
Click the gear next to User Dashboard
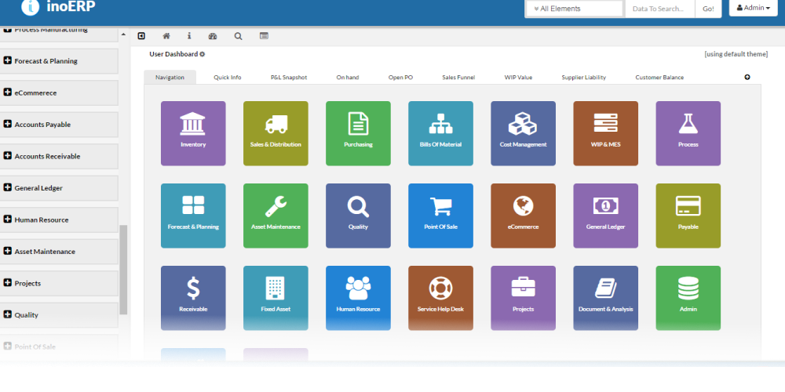pyautogui.click(x=203, y=54)
